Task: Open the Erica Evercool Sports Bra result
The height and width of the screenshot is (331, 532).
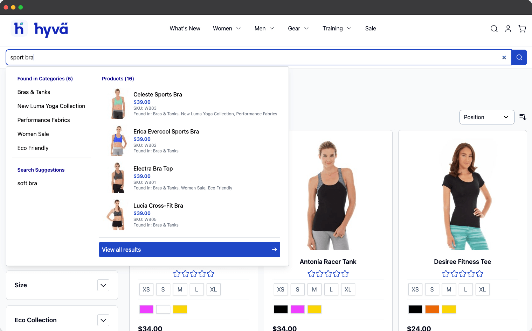Action: (166, 131)
